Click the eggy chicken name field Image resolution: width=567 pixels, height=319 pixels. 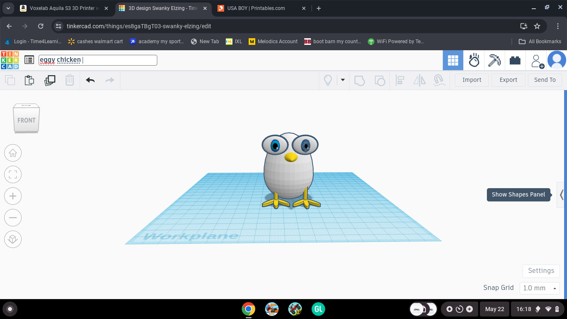pyautogui.click(x=98, y=60)
